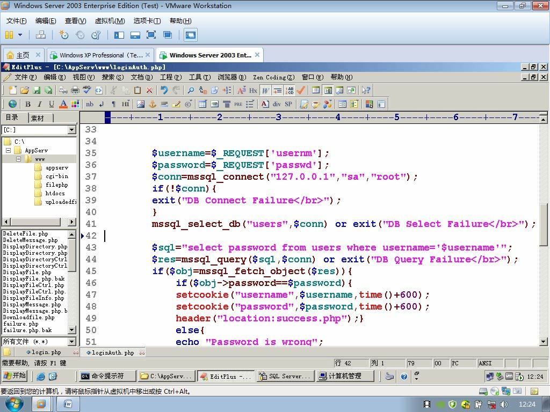This screenshot has height=412, width=550.
Task: Collapse the www folder tree node
Action: click(19, 159)
